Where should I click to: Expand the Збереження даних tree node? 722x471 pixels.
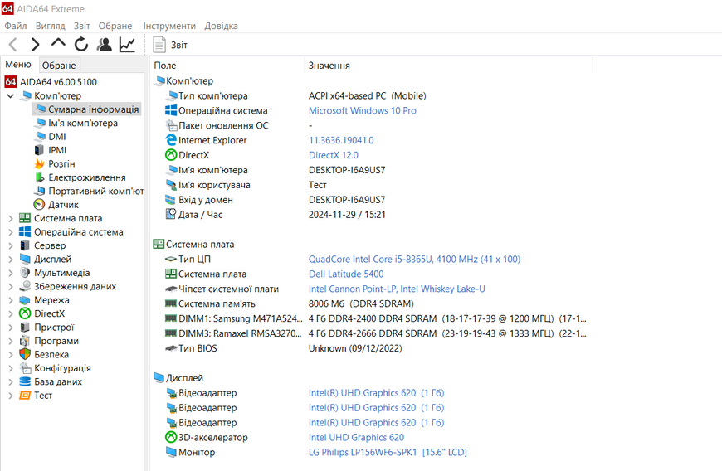click(11, 287)
